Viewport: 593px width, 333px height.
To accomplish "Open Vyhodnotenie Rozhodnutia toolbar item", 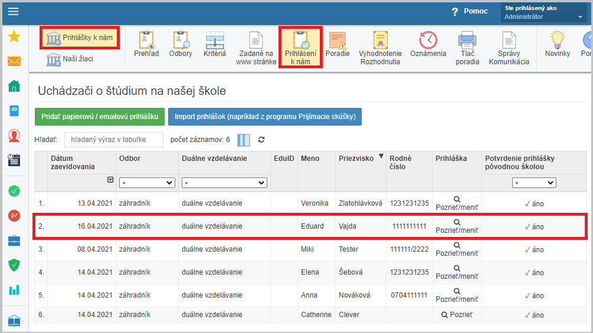I will pos(380,48).
